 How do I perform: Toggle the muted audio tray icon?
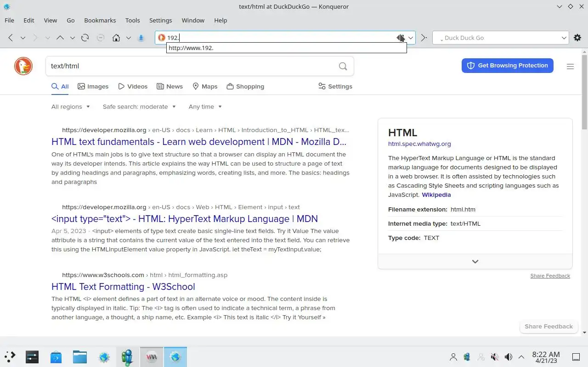coord(495,357)
